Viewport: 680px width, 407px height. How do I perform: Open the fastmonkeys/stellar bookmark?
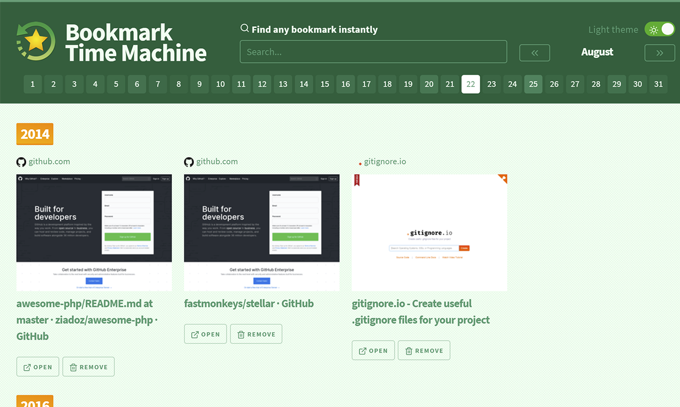pyautogui.click(x=205, y=334)
